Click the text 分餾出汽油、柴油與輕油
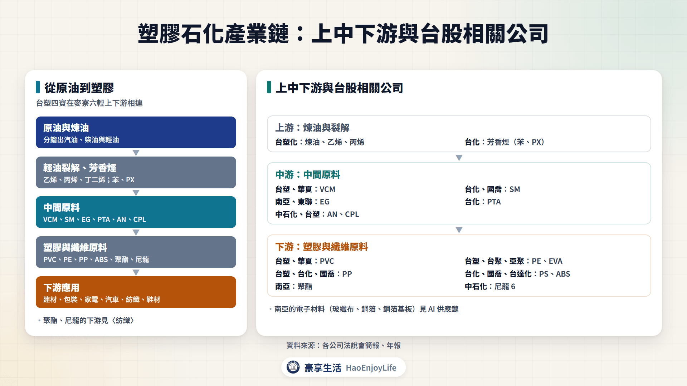Image resolution: width=687 pixels, height=386 pixels. [x=81, y=140]
